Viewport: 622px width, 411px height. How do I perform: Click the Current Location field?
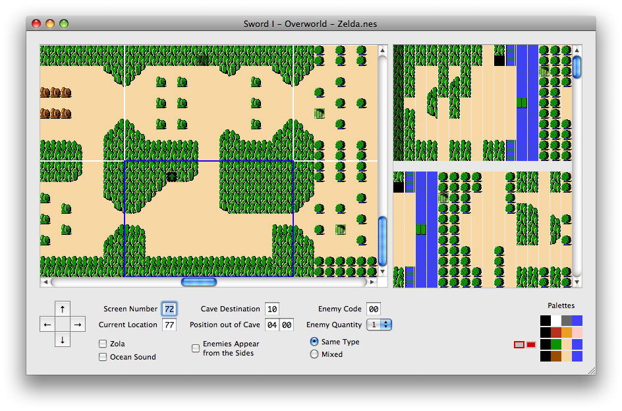(x=169, y=325)
